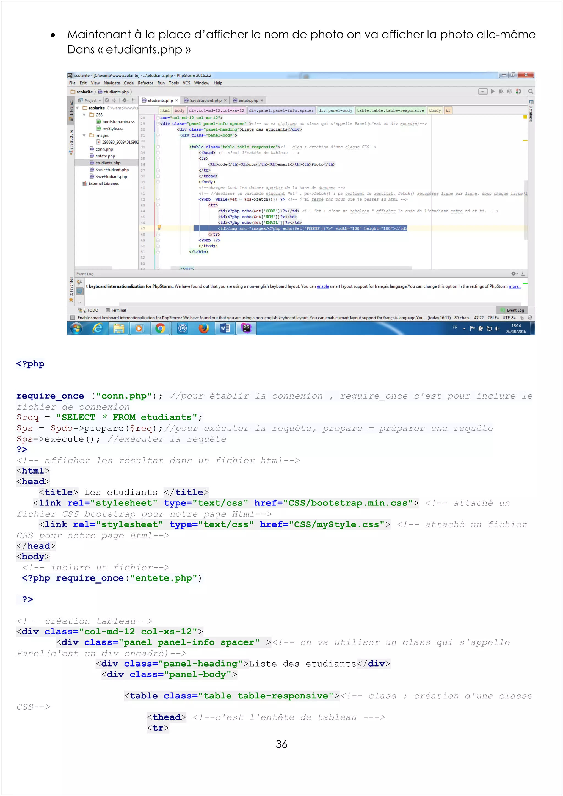Click the yellow warning marker in the error stripe

pos(525,141)
